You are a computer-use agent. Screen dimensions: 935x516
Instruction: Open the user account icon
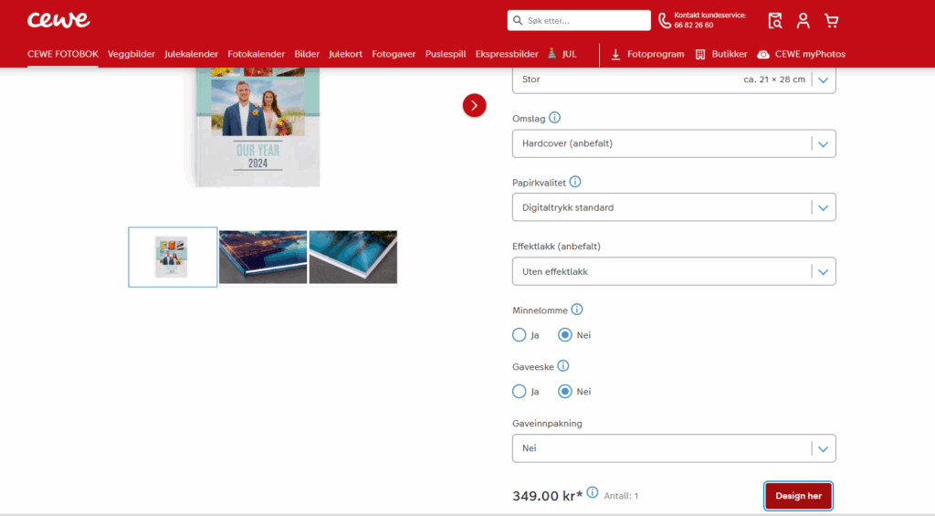click(803, 20)
